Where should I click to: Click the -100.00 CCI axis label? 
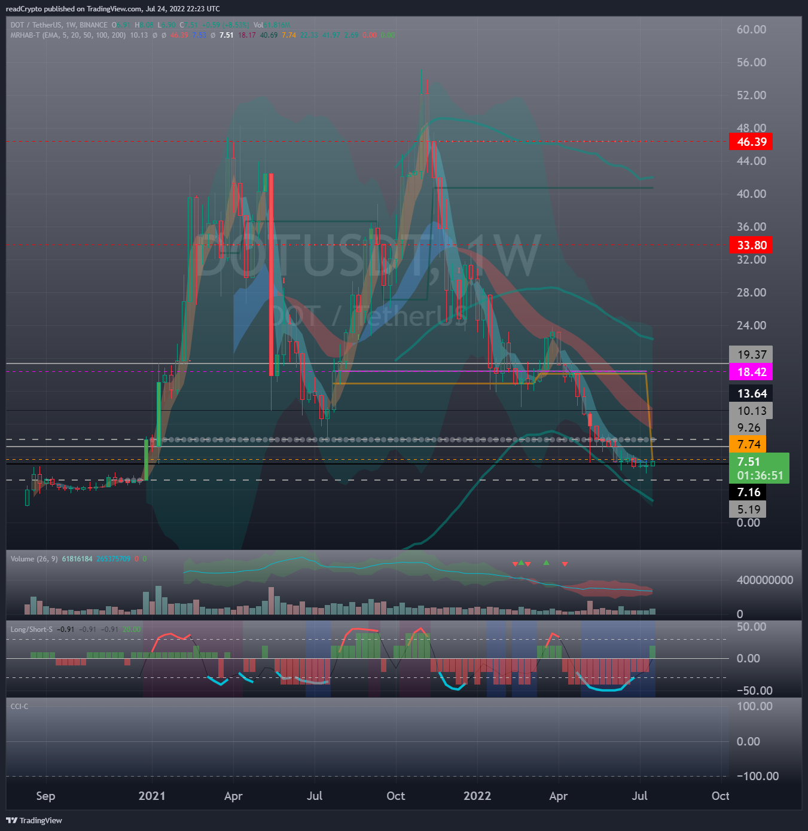[x=758, y=776]
